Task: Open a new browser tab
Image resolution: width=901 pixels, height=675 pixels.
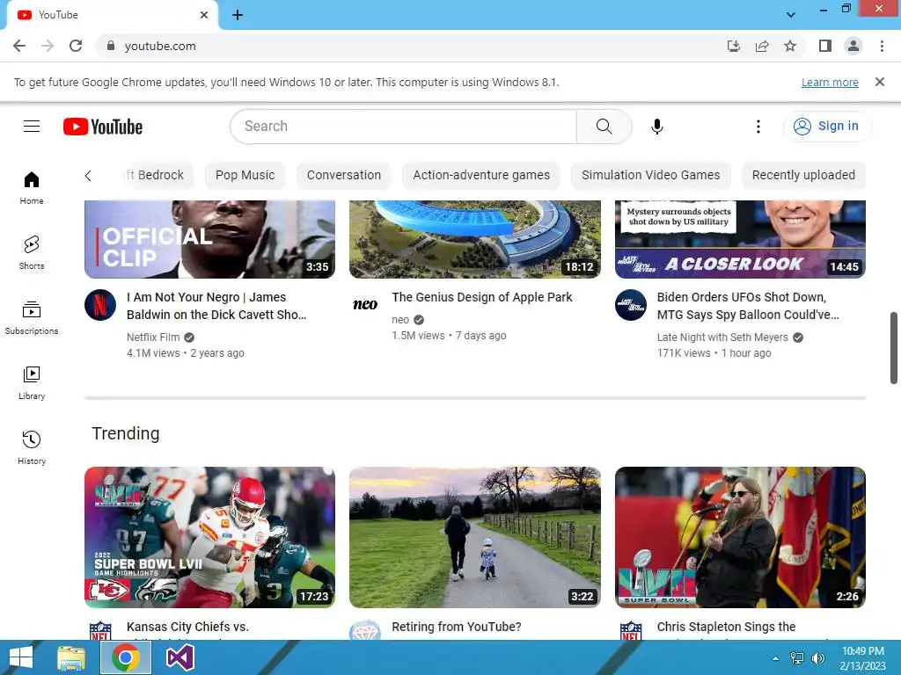Action: point(238,15)
